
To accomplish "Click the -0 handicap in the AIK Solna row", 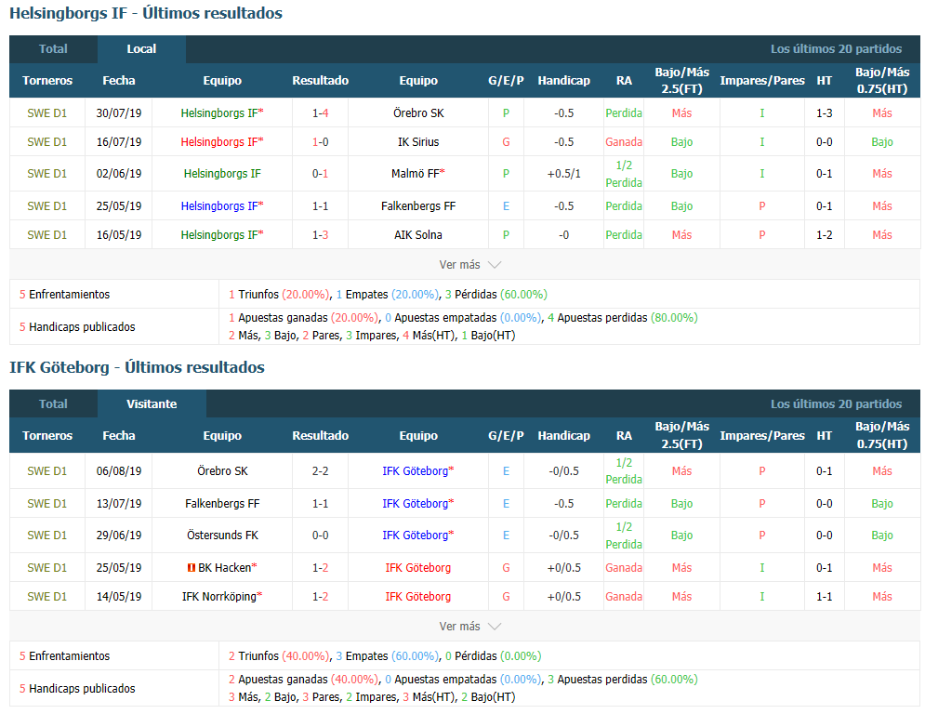I will (x=564, y=235).
